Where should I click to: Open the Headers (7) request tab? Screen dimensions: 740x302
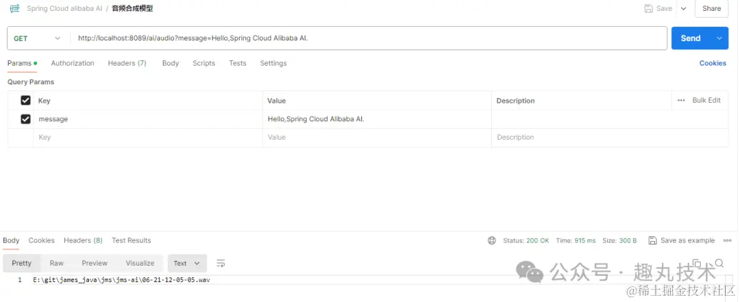click(127, 63)
